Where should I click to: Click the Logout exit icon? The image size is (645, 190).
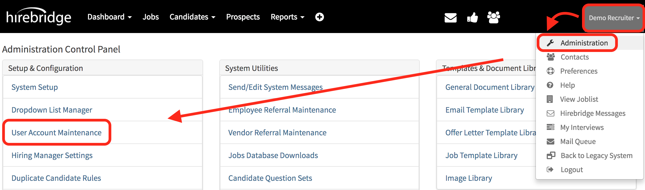(550, 170)
